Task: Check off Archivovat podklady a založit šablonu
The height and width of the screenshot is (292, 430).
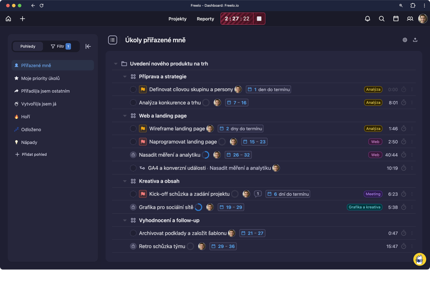Action: tap(133, 233)
